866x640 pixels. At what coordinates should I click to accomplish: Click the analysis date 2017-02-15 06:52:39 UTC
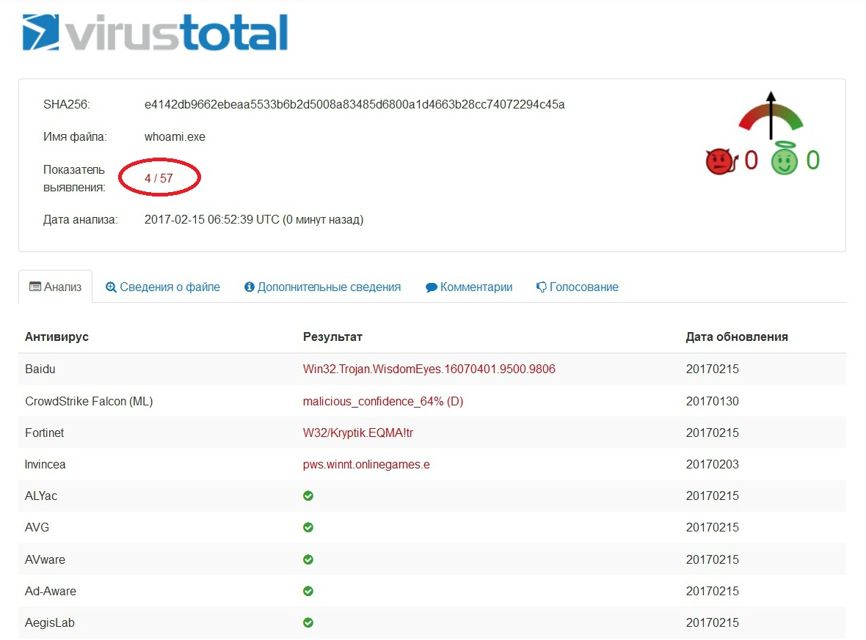pyautogui.click(x=212, y=220)
